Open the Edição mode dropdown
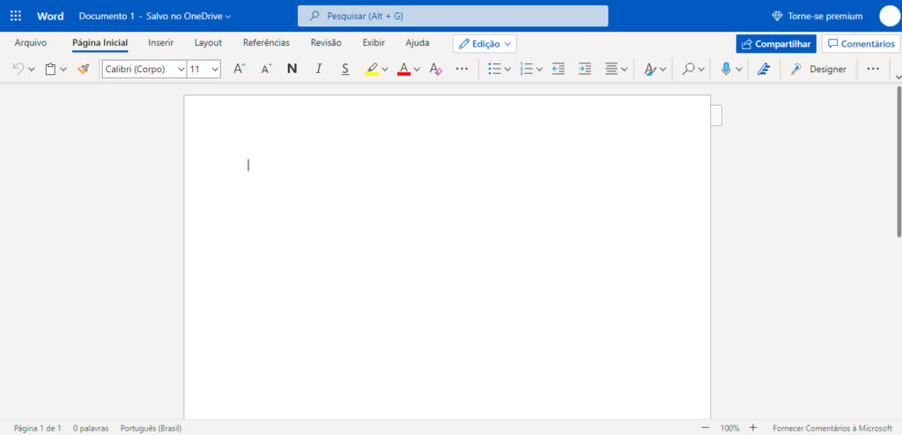Image resolution: width=902 pixels, height=435 pixels. 484,43
